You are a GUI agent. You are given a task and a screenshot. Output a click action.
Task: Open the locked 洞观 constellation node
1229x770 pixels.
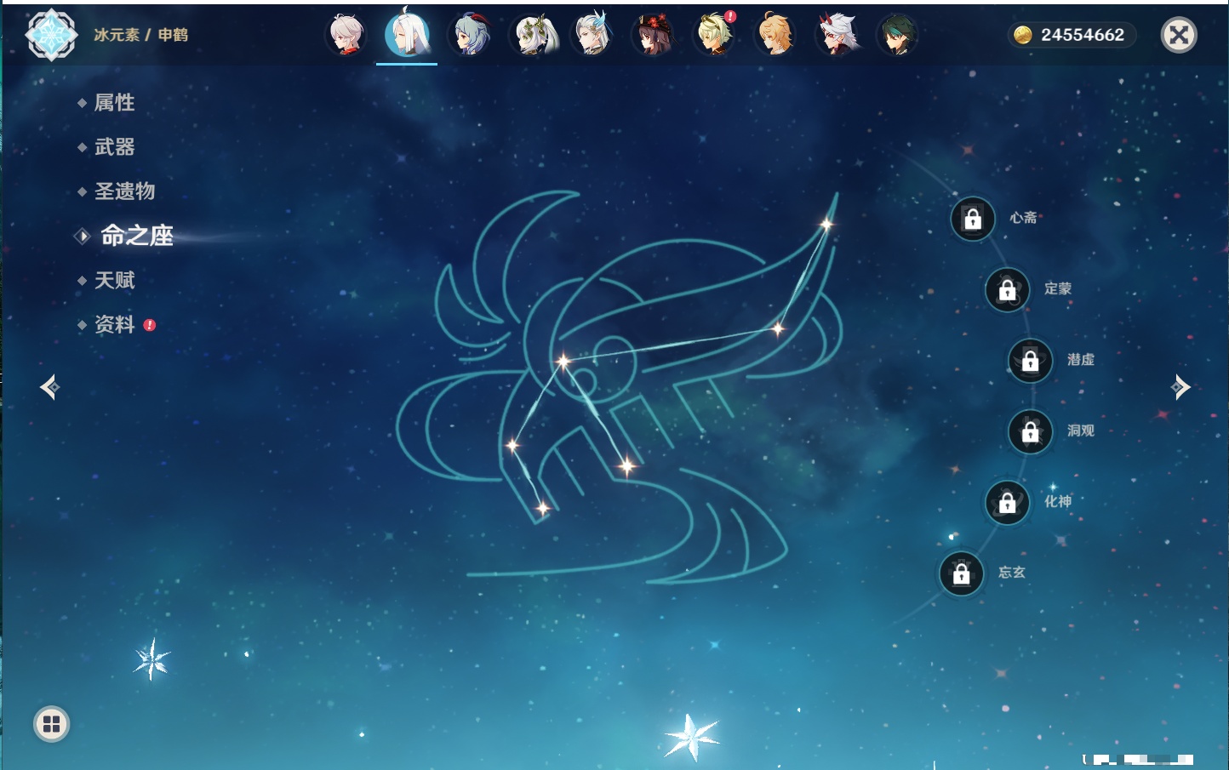(1030, 432)
